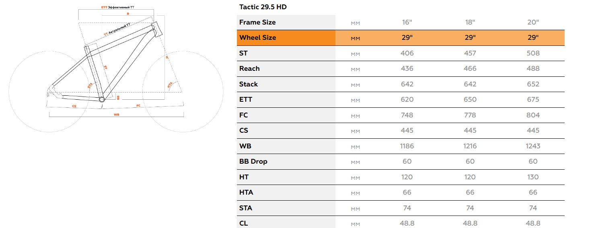Select the 18" frame size column heading

pyautogui.click(x=470, y=22)
